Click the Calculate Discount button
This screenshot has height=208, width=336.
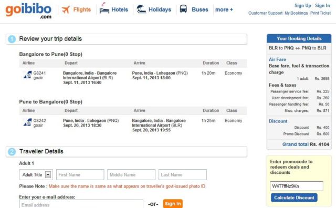pyautogui.click(x=294, y=197)
